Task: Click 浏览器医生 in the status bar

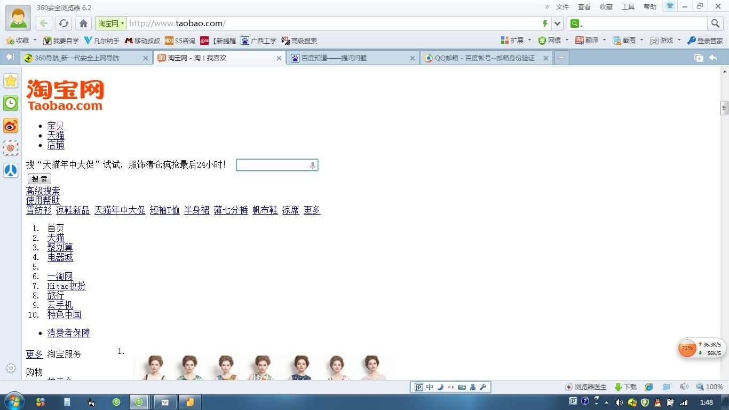Action: 586,387
